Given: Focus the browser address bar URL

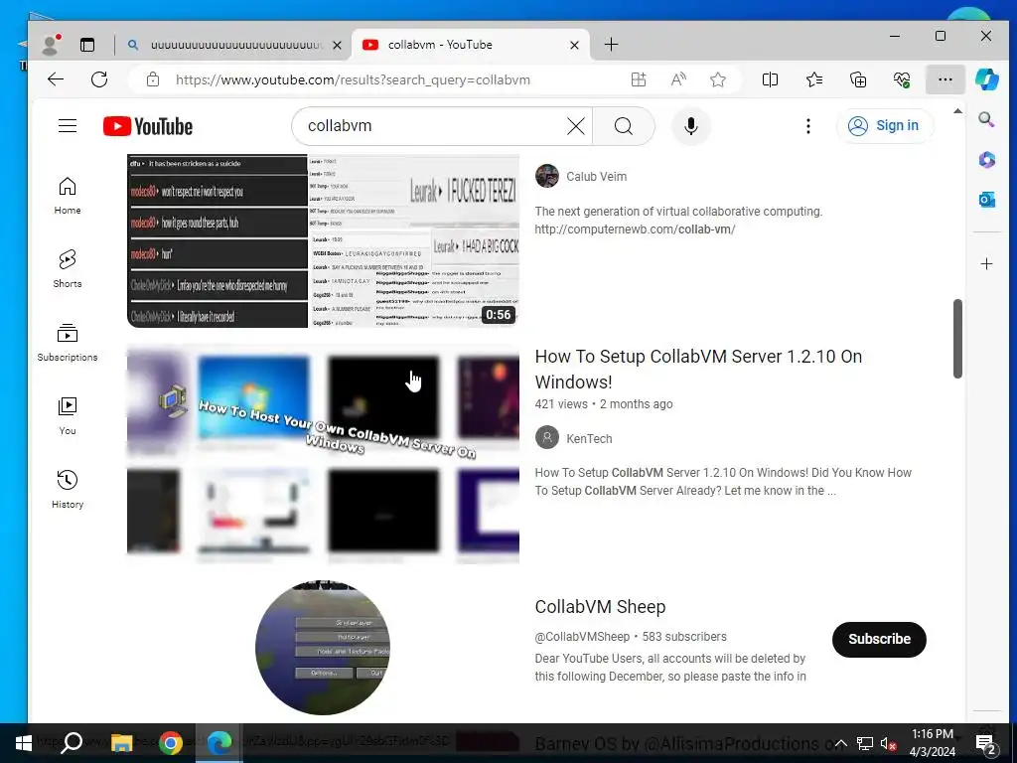Looking at the screenshot, I should click(x=353, y=79).
